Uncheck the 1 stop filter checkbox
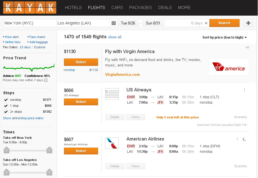Screen dimensions: 258x178 coord(6,106)
